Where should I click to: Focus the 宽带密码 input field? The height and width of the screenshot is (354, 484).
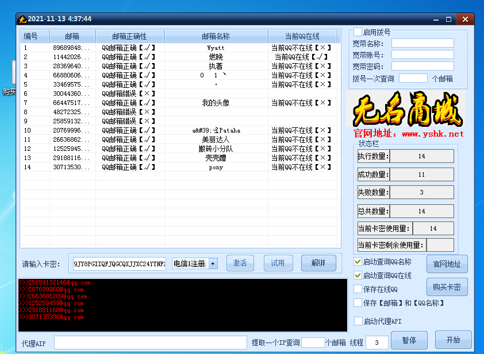[422, 66]
